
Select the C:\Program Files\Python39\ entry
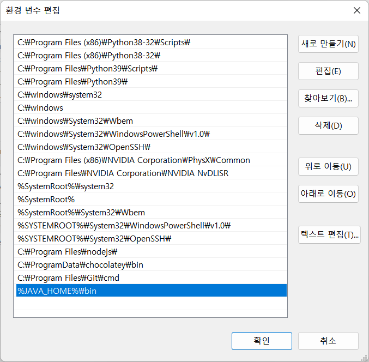[152, 82]
